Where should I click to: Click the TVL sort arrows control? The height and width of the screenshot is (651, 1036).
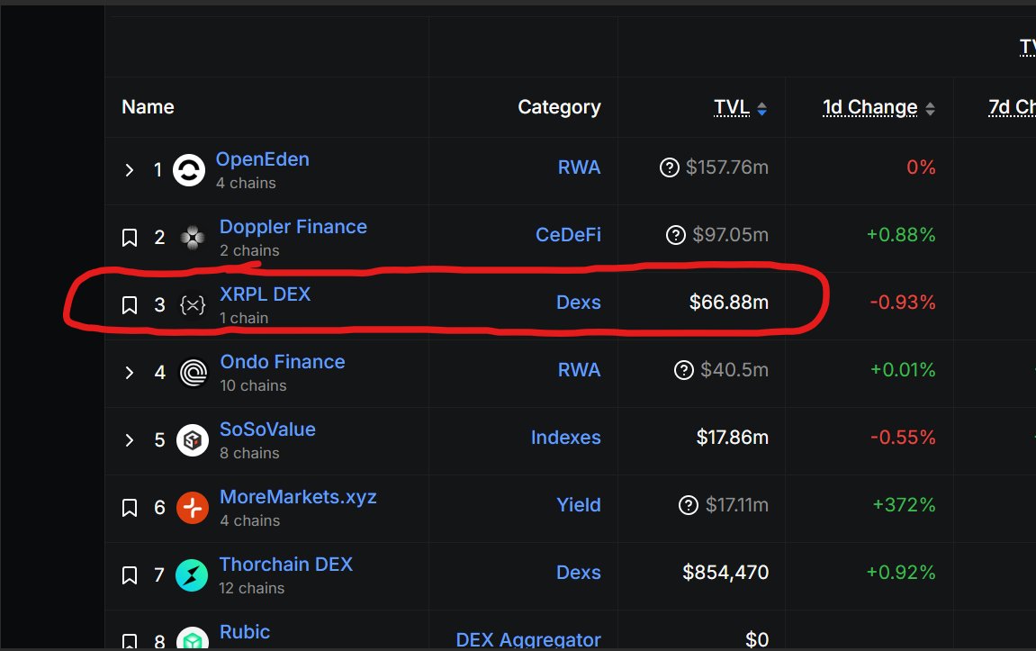pos(761,107)
